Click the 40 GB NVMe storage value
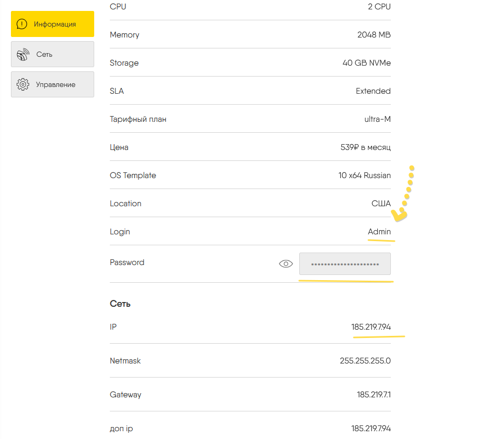The image size is (484, 439). (366, 63)
